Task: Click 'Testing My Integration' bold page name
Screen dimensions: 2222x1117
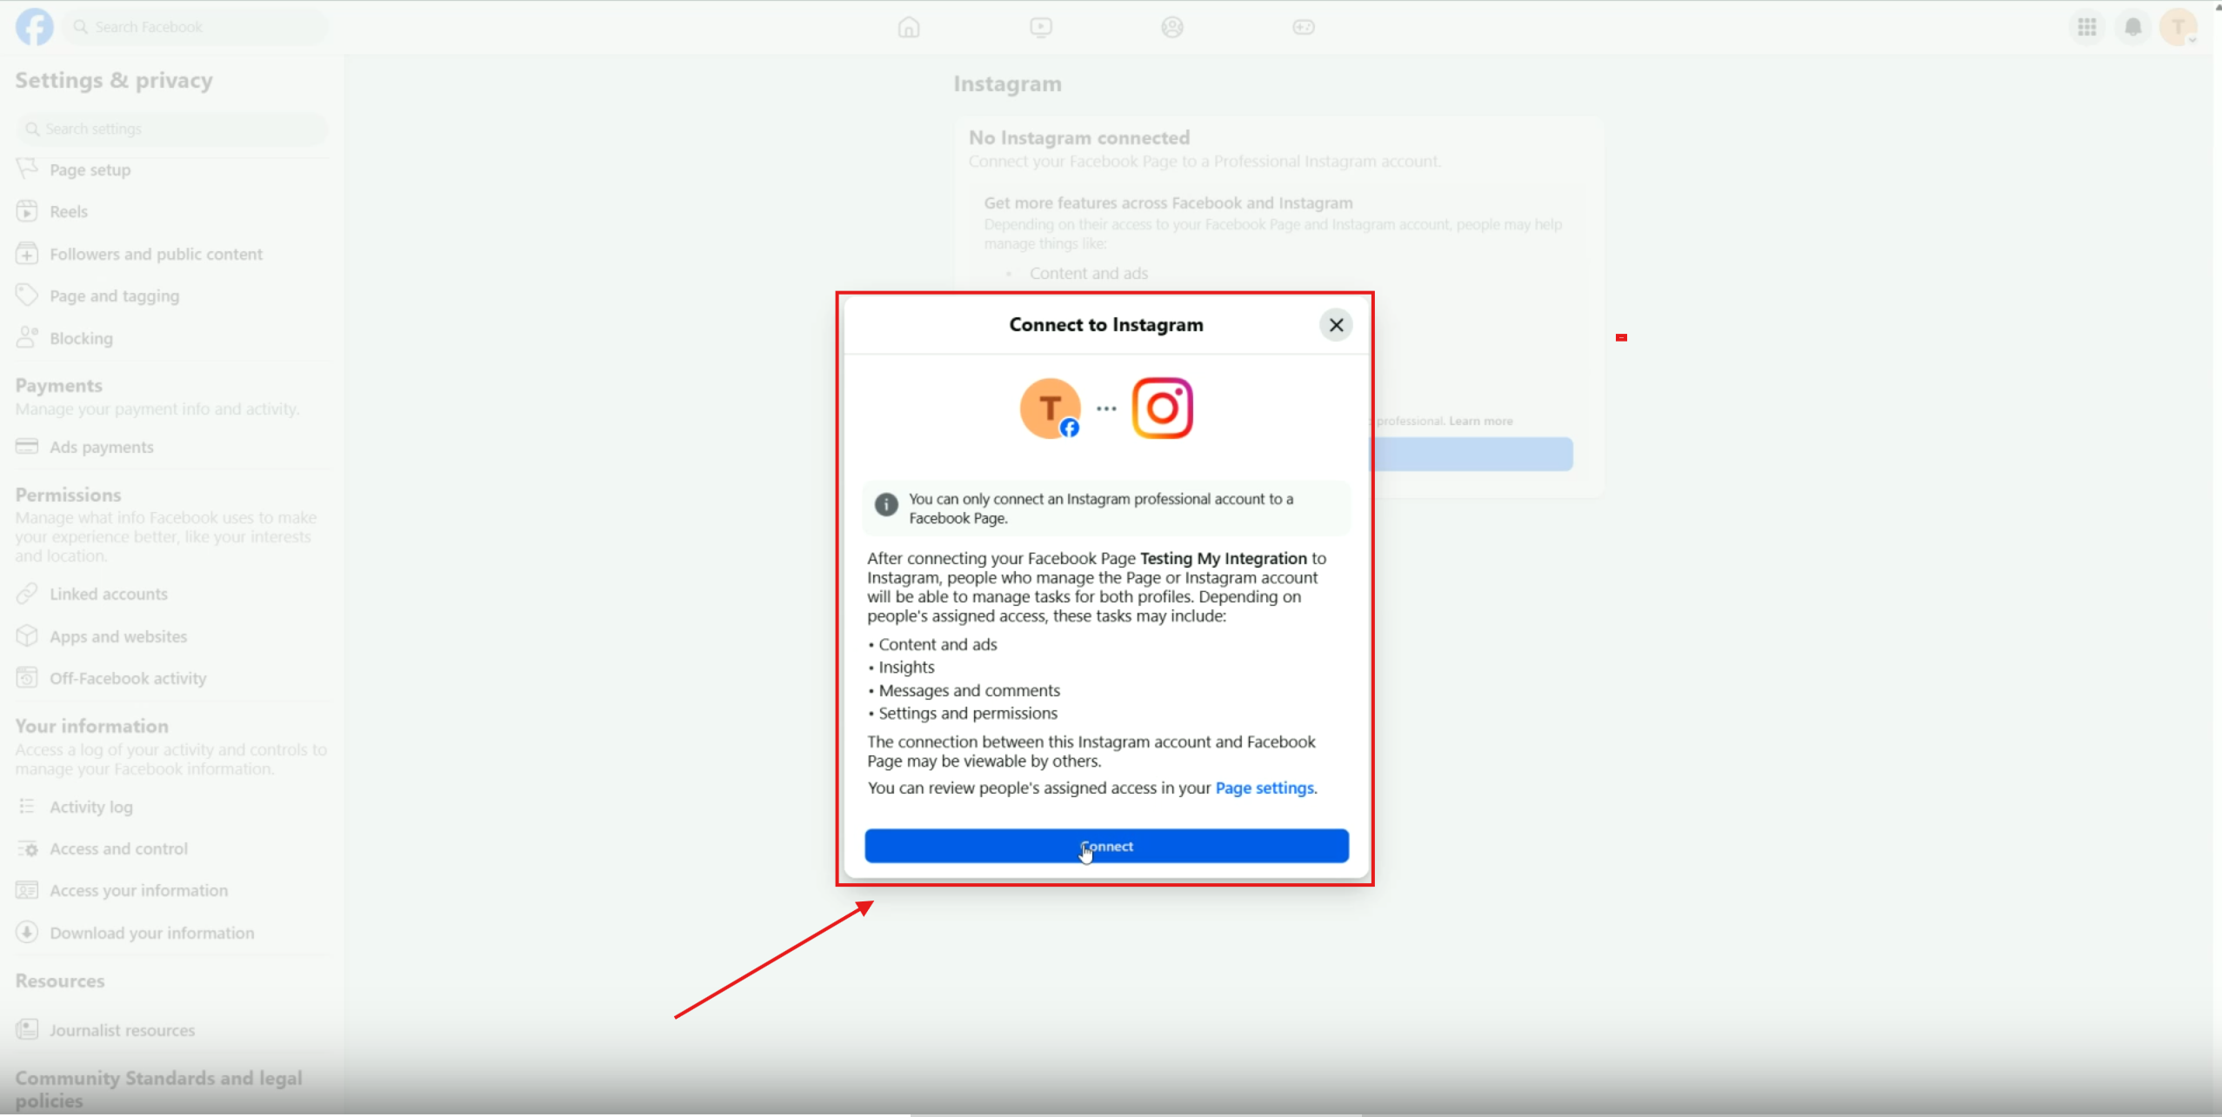Action: coord(1224,558)
